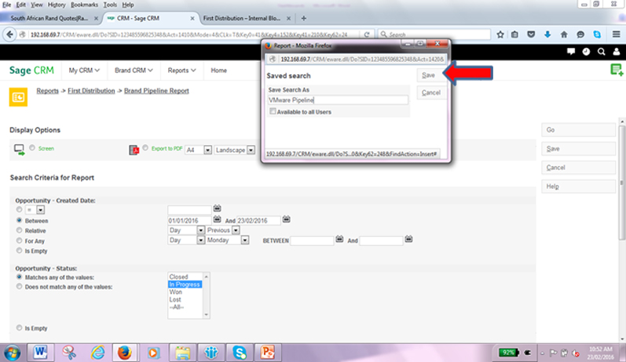Go to Home in Sage navigation

(219, 70)
